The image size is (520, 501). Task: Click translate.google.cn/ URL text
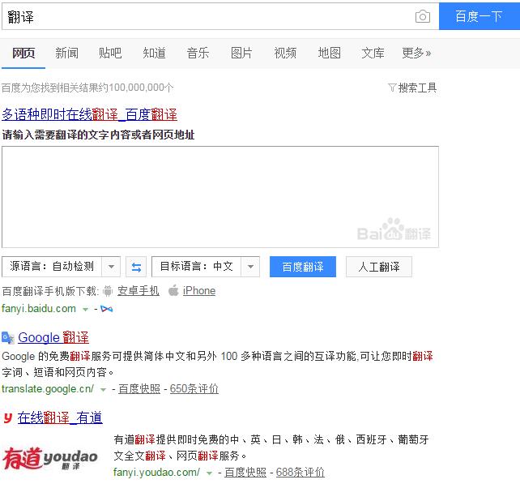click(x=48, y=389)
